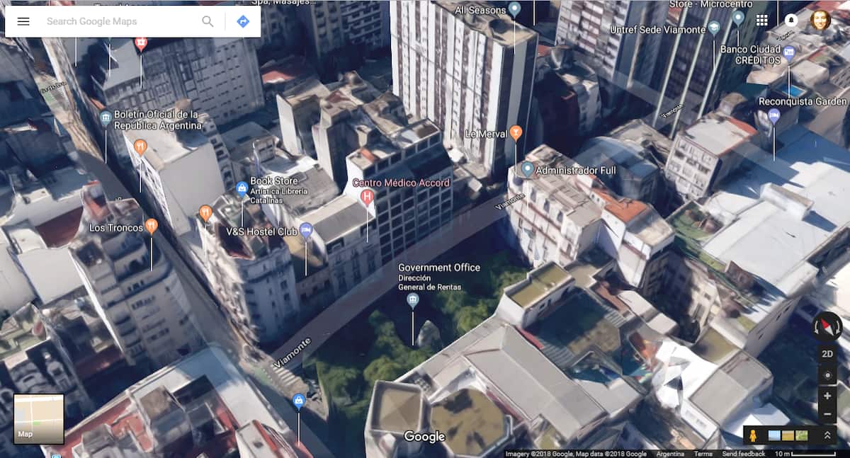Click the search magnifier icon
This screenshot has height=458, width=850.
pyautogui.click(x=208, y=21)
